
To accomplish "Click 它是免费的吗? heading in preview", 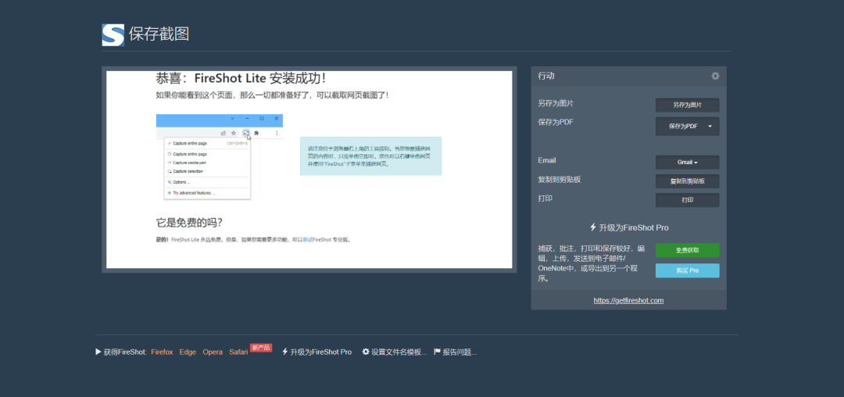I will coord(189,222).
